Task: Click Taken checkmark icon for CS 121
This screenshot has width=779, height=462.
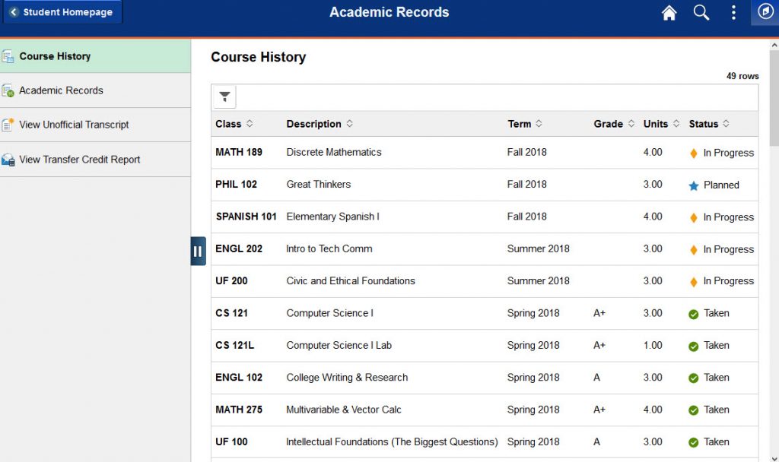Action: 694,314
